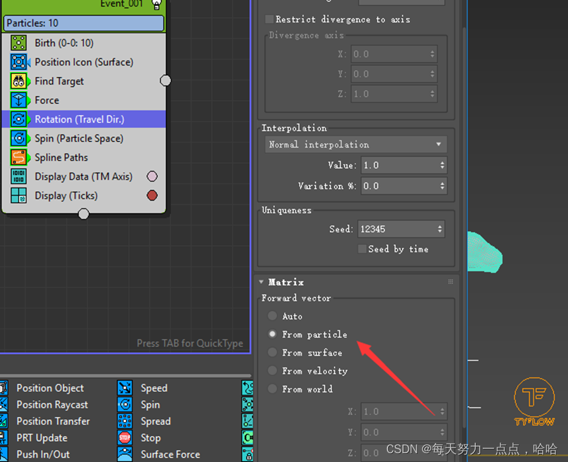Image resolution: width=568 pixels, height=462 pixels.
Task: Click the Particles: 10 header bar
Action: 84,23
